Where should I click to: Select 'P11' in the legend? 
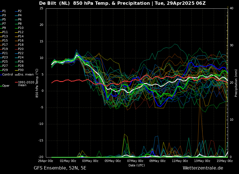tap(5, 32)
